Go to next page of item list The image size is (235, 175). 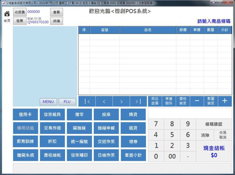[x=121, y=101]
